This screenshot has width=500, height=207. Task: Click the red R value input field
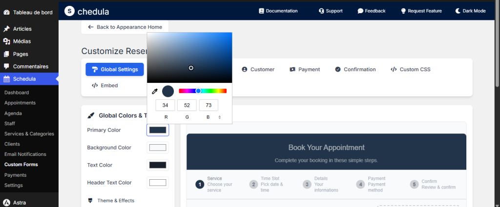(x=166, y=105)
